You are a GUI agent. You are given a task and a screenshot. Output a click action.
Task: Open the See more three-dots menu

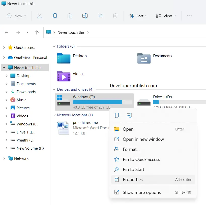[189, 16]
